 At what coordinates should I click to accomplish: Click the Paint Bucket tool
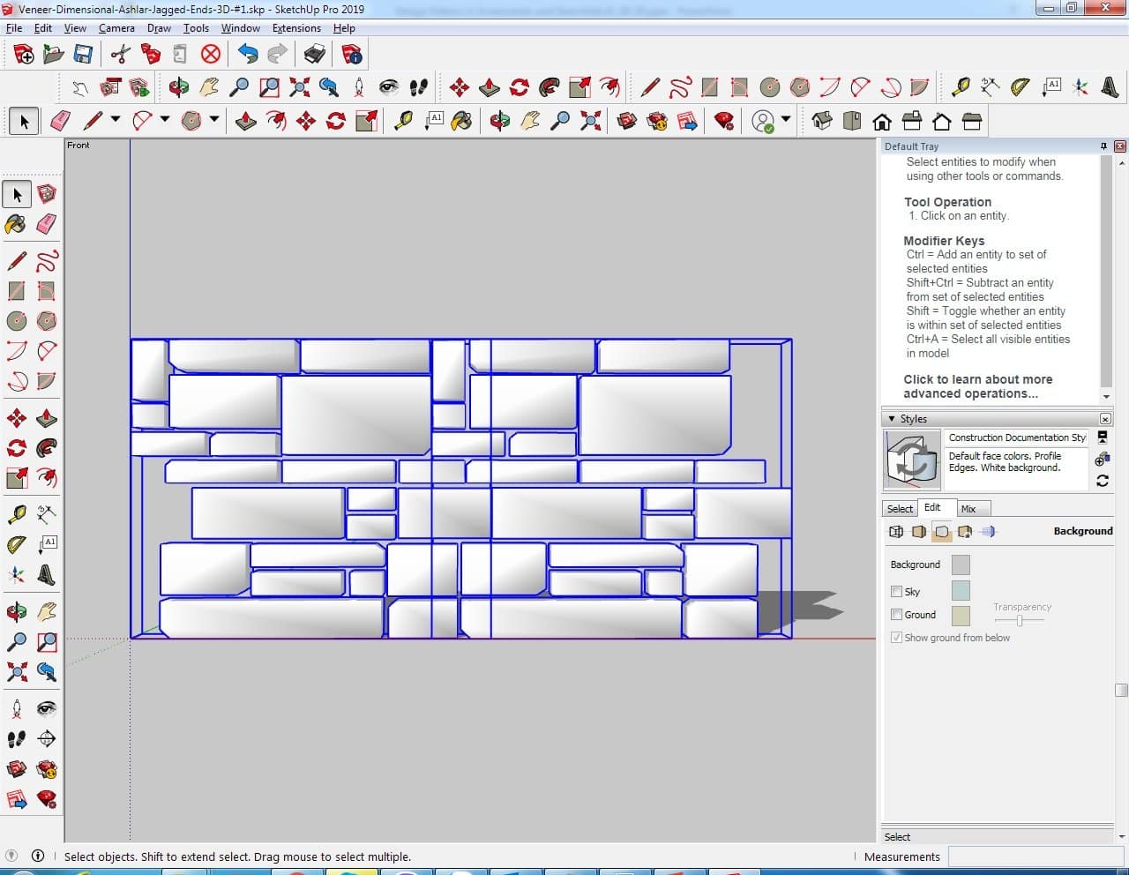coord(16,224)
